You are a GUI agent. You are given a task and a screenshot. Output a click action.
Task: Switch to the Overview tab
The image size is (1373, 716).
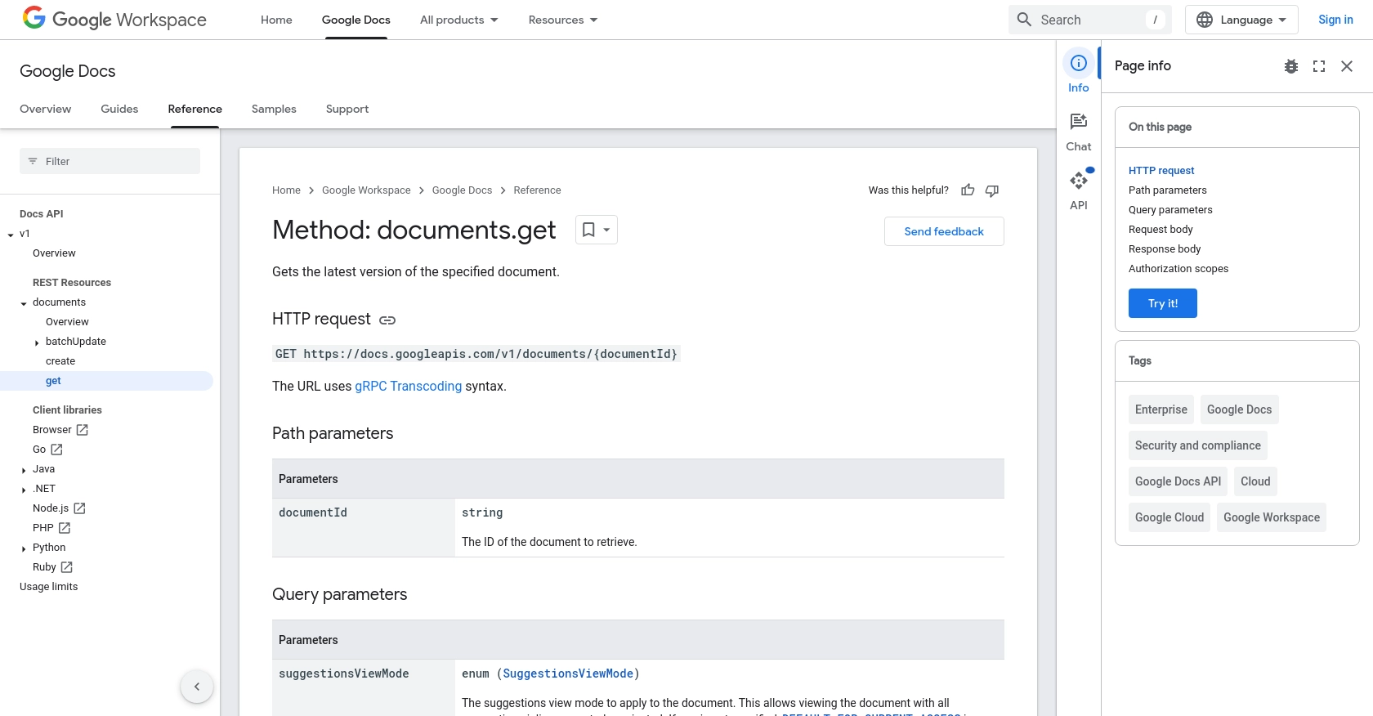(46, 109)
